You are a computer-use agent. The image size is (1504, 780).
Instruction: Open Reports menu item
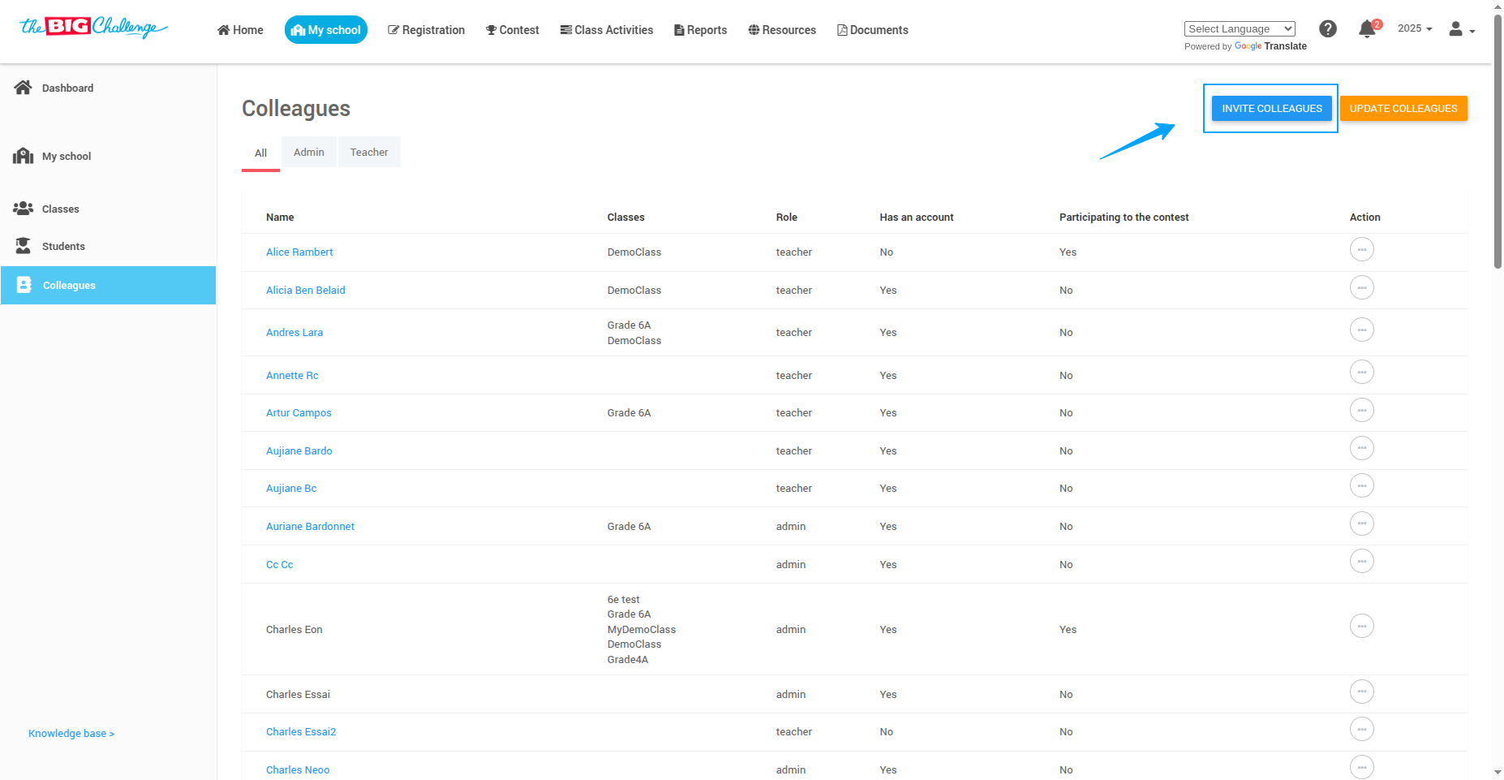point(701,30)
